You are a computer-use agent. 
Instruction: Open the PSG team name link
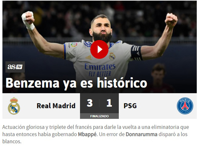click(130, 106)
